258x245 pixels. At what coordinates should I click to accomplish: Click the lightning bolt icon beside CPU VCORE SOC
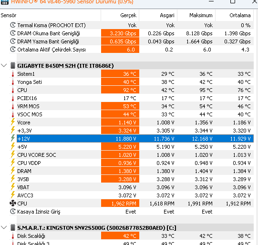pos(13,154)
